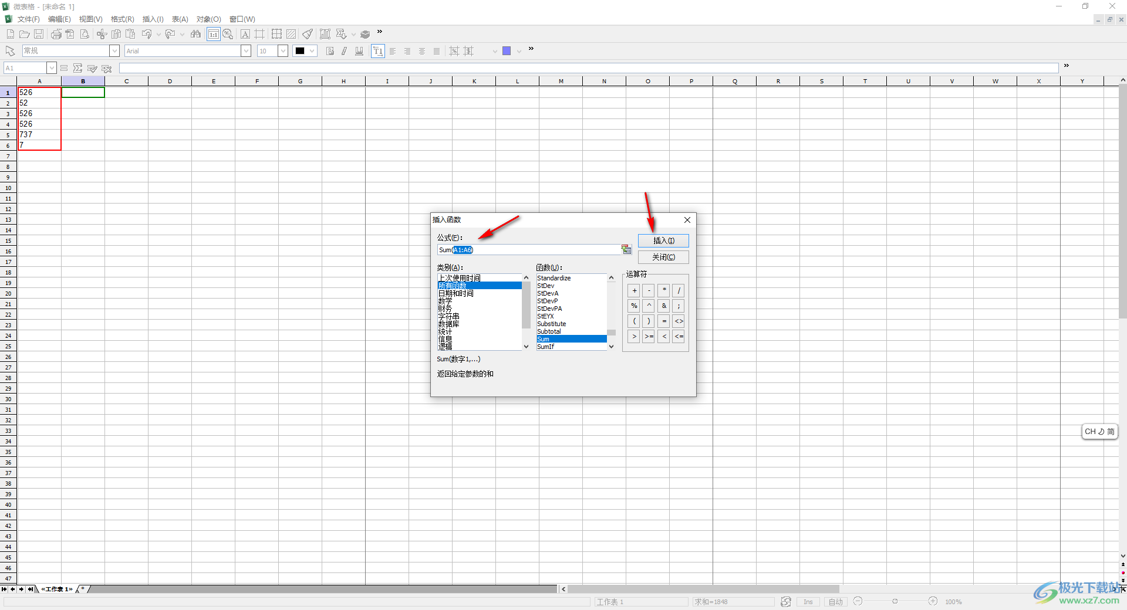Justify text alignment

point(437,51)
